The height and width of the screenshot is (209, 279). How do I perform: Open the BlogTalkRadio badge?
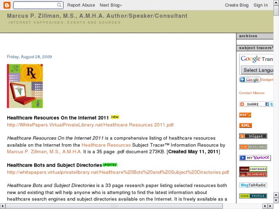tap(253, 185)
